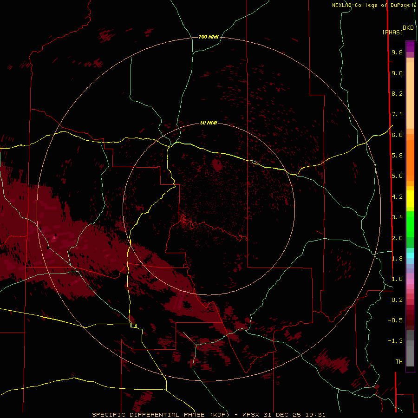Click the DKD legend header label
This screenshot has height=418, width=418.
pyautogui.click(x=408, y=28)
